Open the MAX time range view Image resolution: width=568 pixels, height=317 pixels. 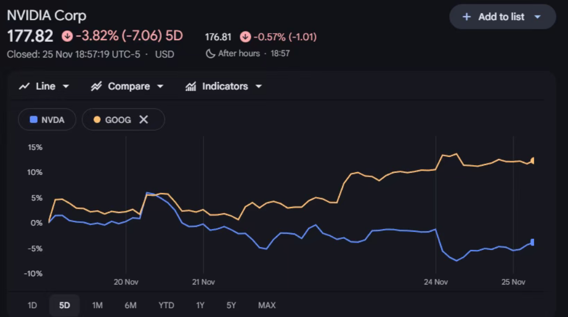point(267,305)
